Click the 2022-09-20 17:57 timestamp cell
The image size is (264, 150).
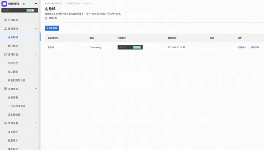pos(176,47)
